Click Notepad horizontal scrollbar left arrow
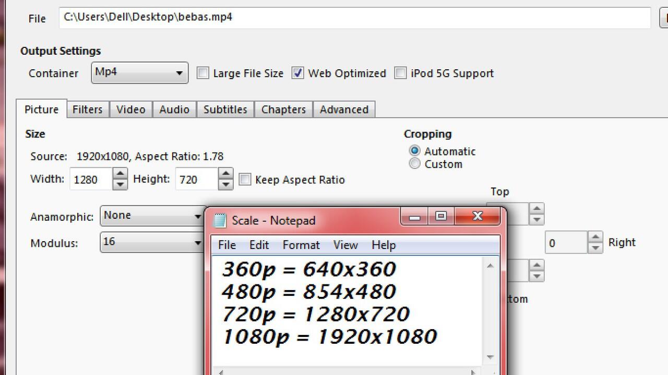668x375 pixels. click(x=220, y=372)
